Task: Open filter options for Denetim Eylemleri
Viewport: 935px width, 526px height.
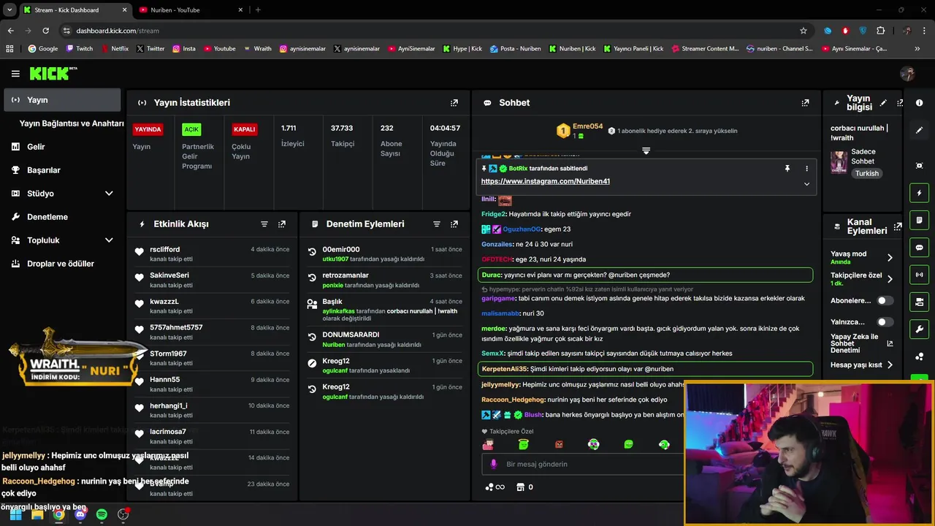Action: (x=437, y=224)
